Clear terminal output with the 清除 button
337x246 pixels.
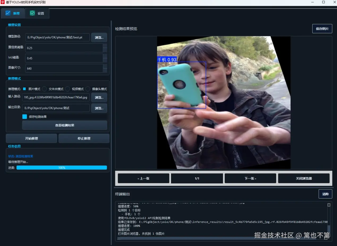click(325, 194)
